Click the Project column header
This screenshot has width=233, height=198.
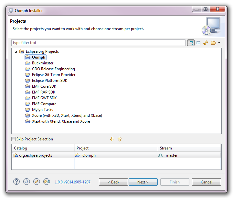coord(116,148)
